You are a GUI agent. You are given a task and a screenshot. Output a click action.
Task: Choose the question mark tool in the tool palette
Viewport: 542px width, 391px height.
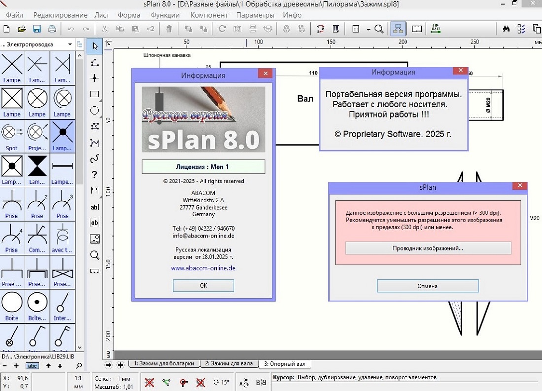(95, 175)
